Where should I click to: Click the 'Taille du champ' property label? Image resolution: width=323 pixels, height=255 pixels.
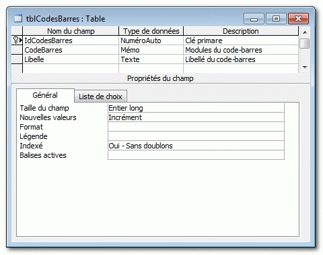[x=44, y=108]
